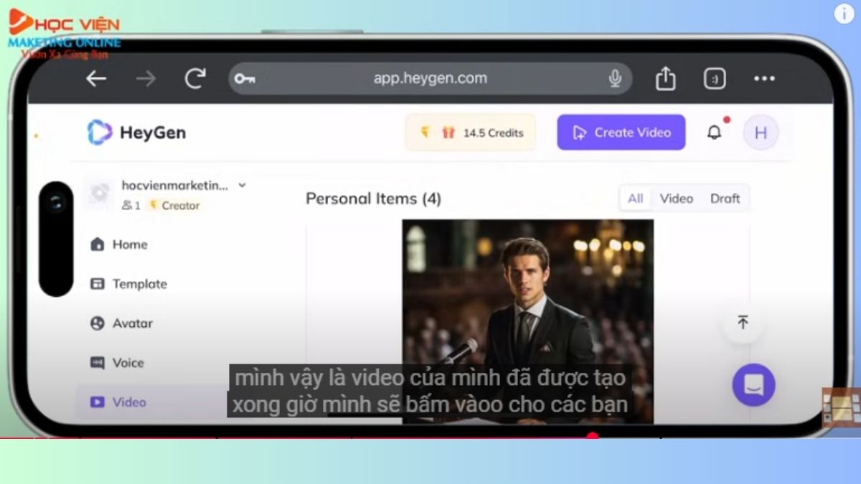Open notifications bell icon
The height and width of the screenshot is (484, 861).
[x=715, y=133]
